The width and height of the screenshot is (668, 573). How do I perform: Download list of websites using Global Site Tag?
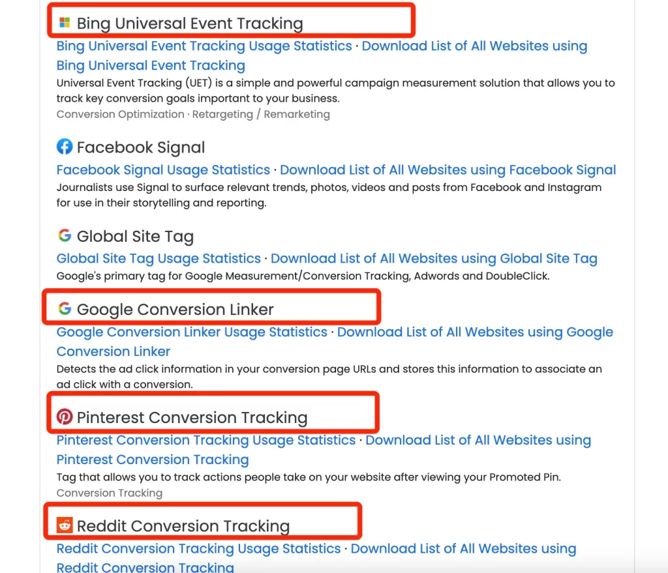click(x=434, y=258)
